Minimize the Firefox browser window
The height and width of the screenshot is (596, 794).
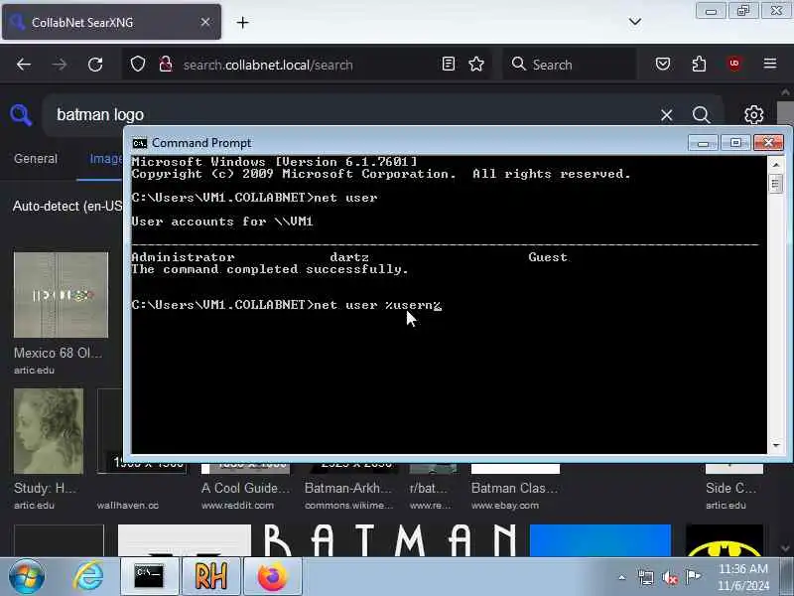coord(711,11)
